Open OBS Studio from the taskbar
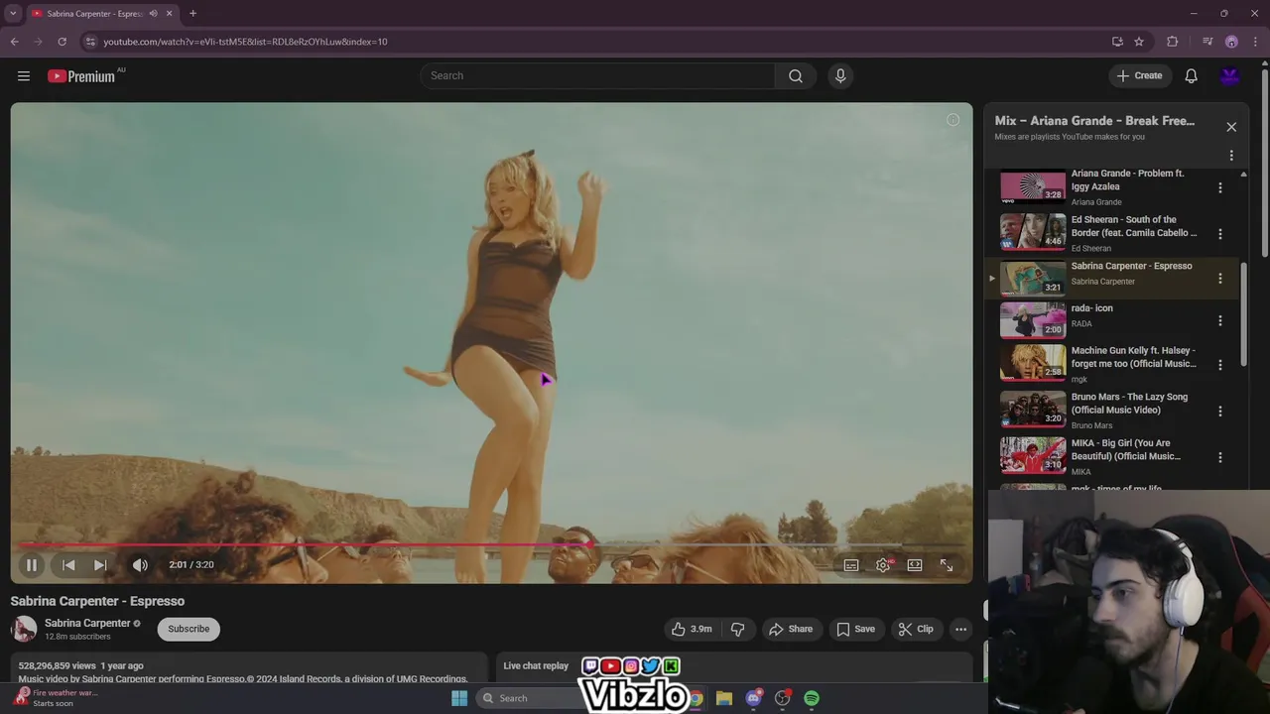The height and width of the screenshot is (714, 1270). pos(783,698)
